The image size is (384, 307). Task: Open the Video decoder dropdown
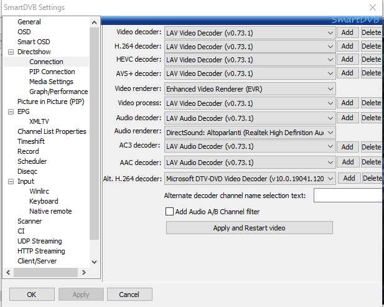250,33
